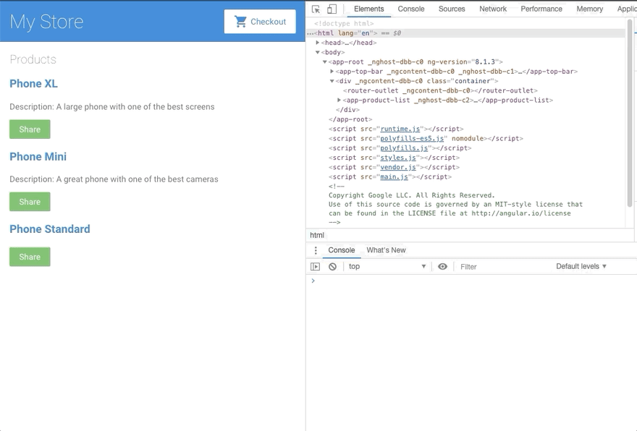Click the console prompt line
Viewport: 637px width, 431px height.
pyautogui.click(x=471, y=281)
